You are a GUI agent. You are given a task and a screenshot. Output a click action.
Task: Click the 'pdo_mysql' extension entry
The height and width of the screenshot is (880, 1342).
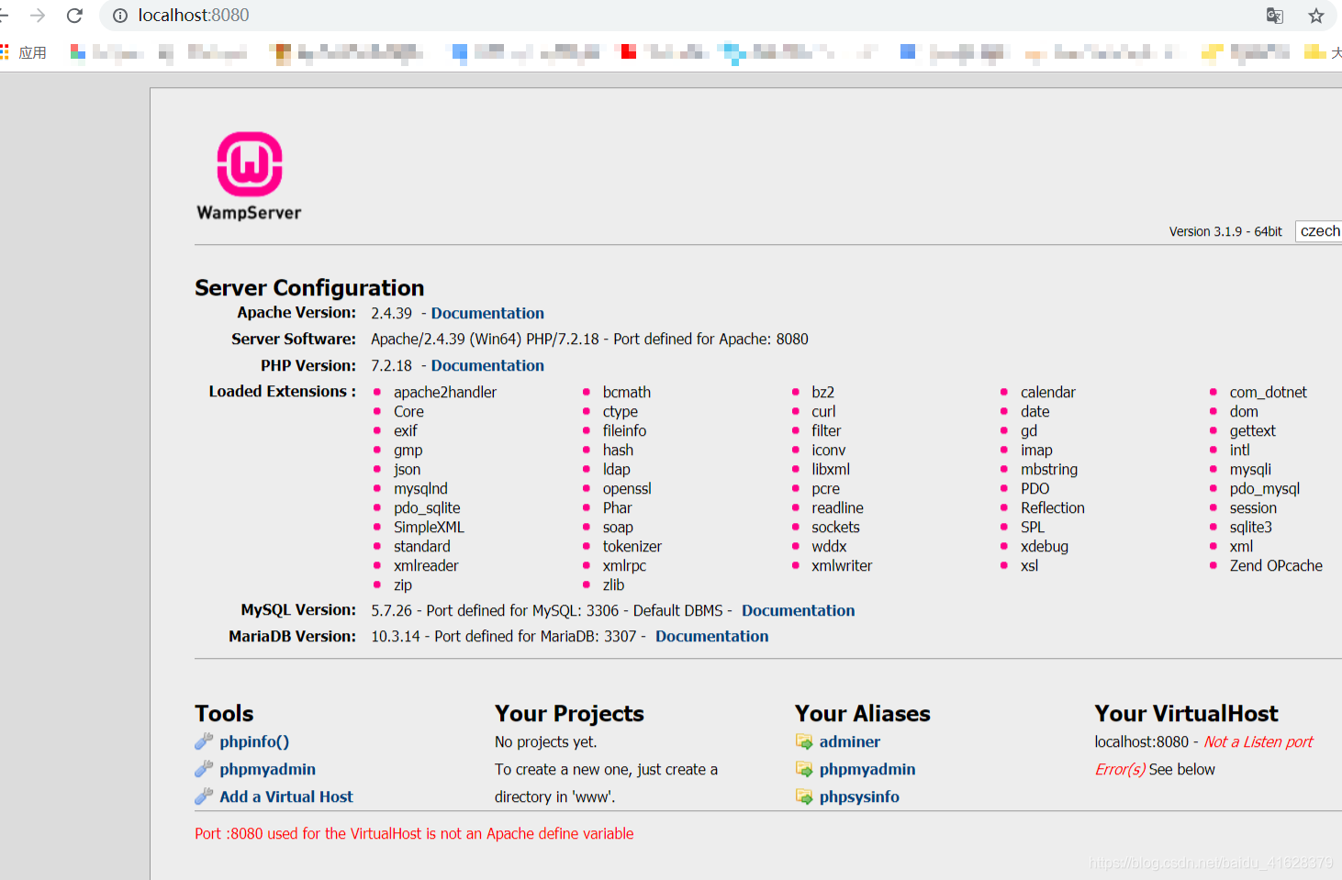(1265, 488)
